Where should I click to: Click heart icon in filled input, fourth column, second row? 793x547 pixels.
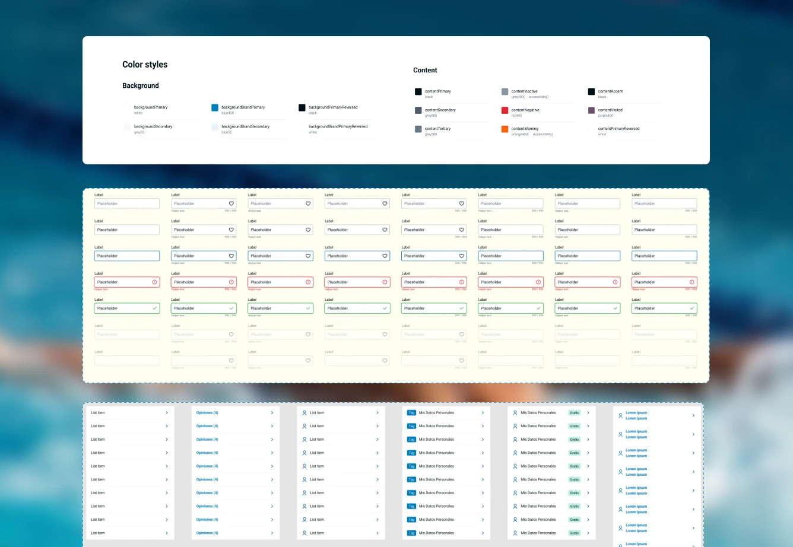[x=385, y=230]
